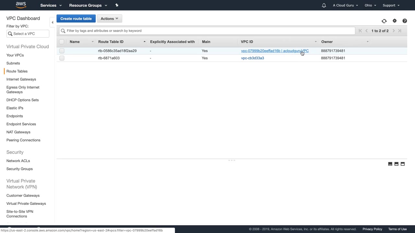Collapse the VPC Dashboard sidebar arrow
The width and height of the screenshot is (415, 233).
click(52, 22)
